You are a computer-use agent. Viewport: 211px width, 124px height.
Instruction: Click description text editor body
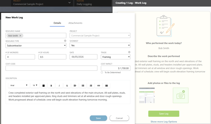coord(68,96)
